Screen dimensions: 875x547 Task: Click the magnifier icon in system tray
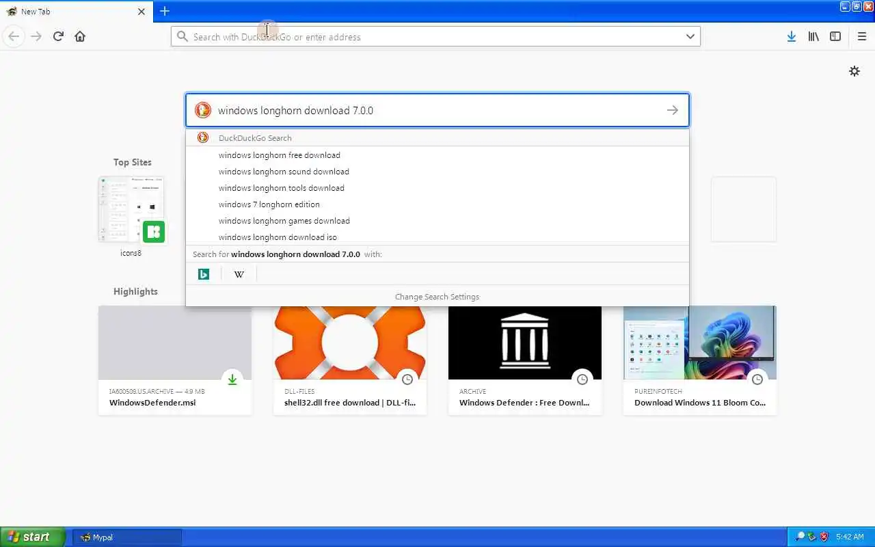(800, 537)
